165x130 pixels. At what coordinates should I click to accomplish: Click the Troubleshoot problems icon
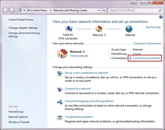click(x=60, y=118)
